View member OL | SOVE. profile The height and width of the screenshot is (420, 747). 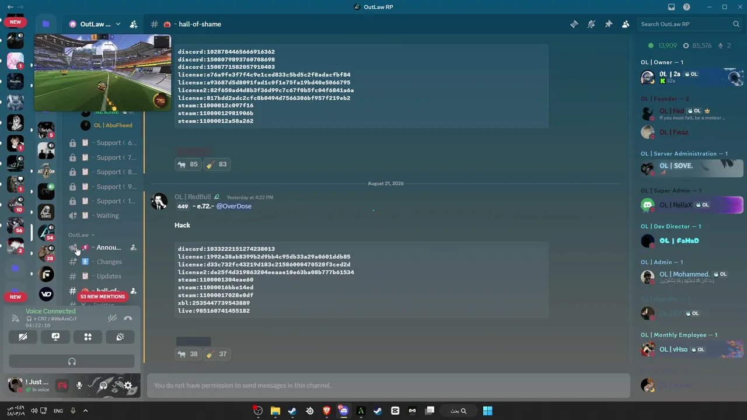tap(692, 168)
